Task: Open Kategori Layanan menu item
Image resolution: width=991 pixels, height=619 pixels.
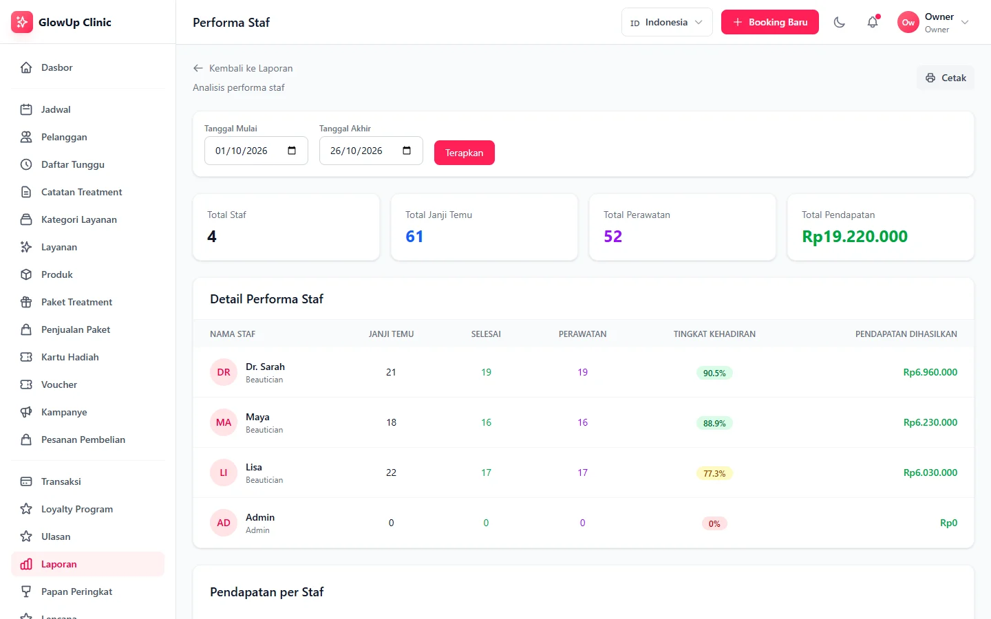Action: [x=88, y=219]
